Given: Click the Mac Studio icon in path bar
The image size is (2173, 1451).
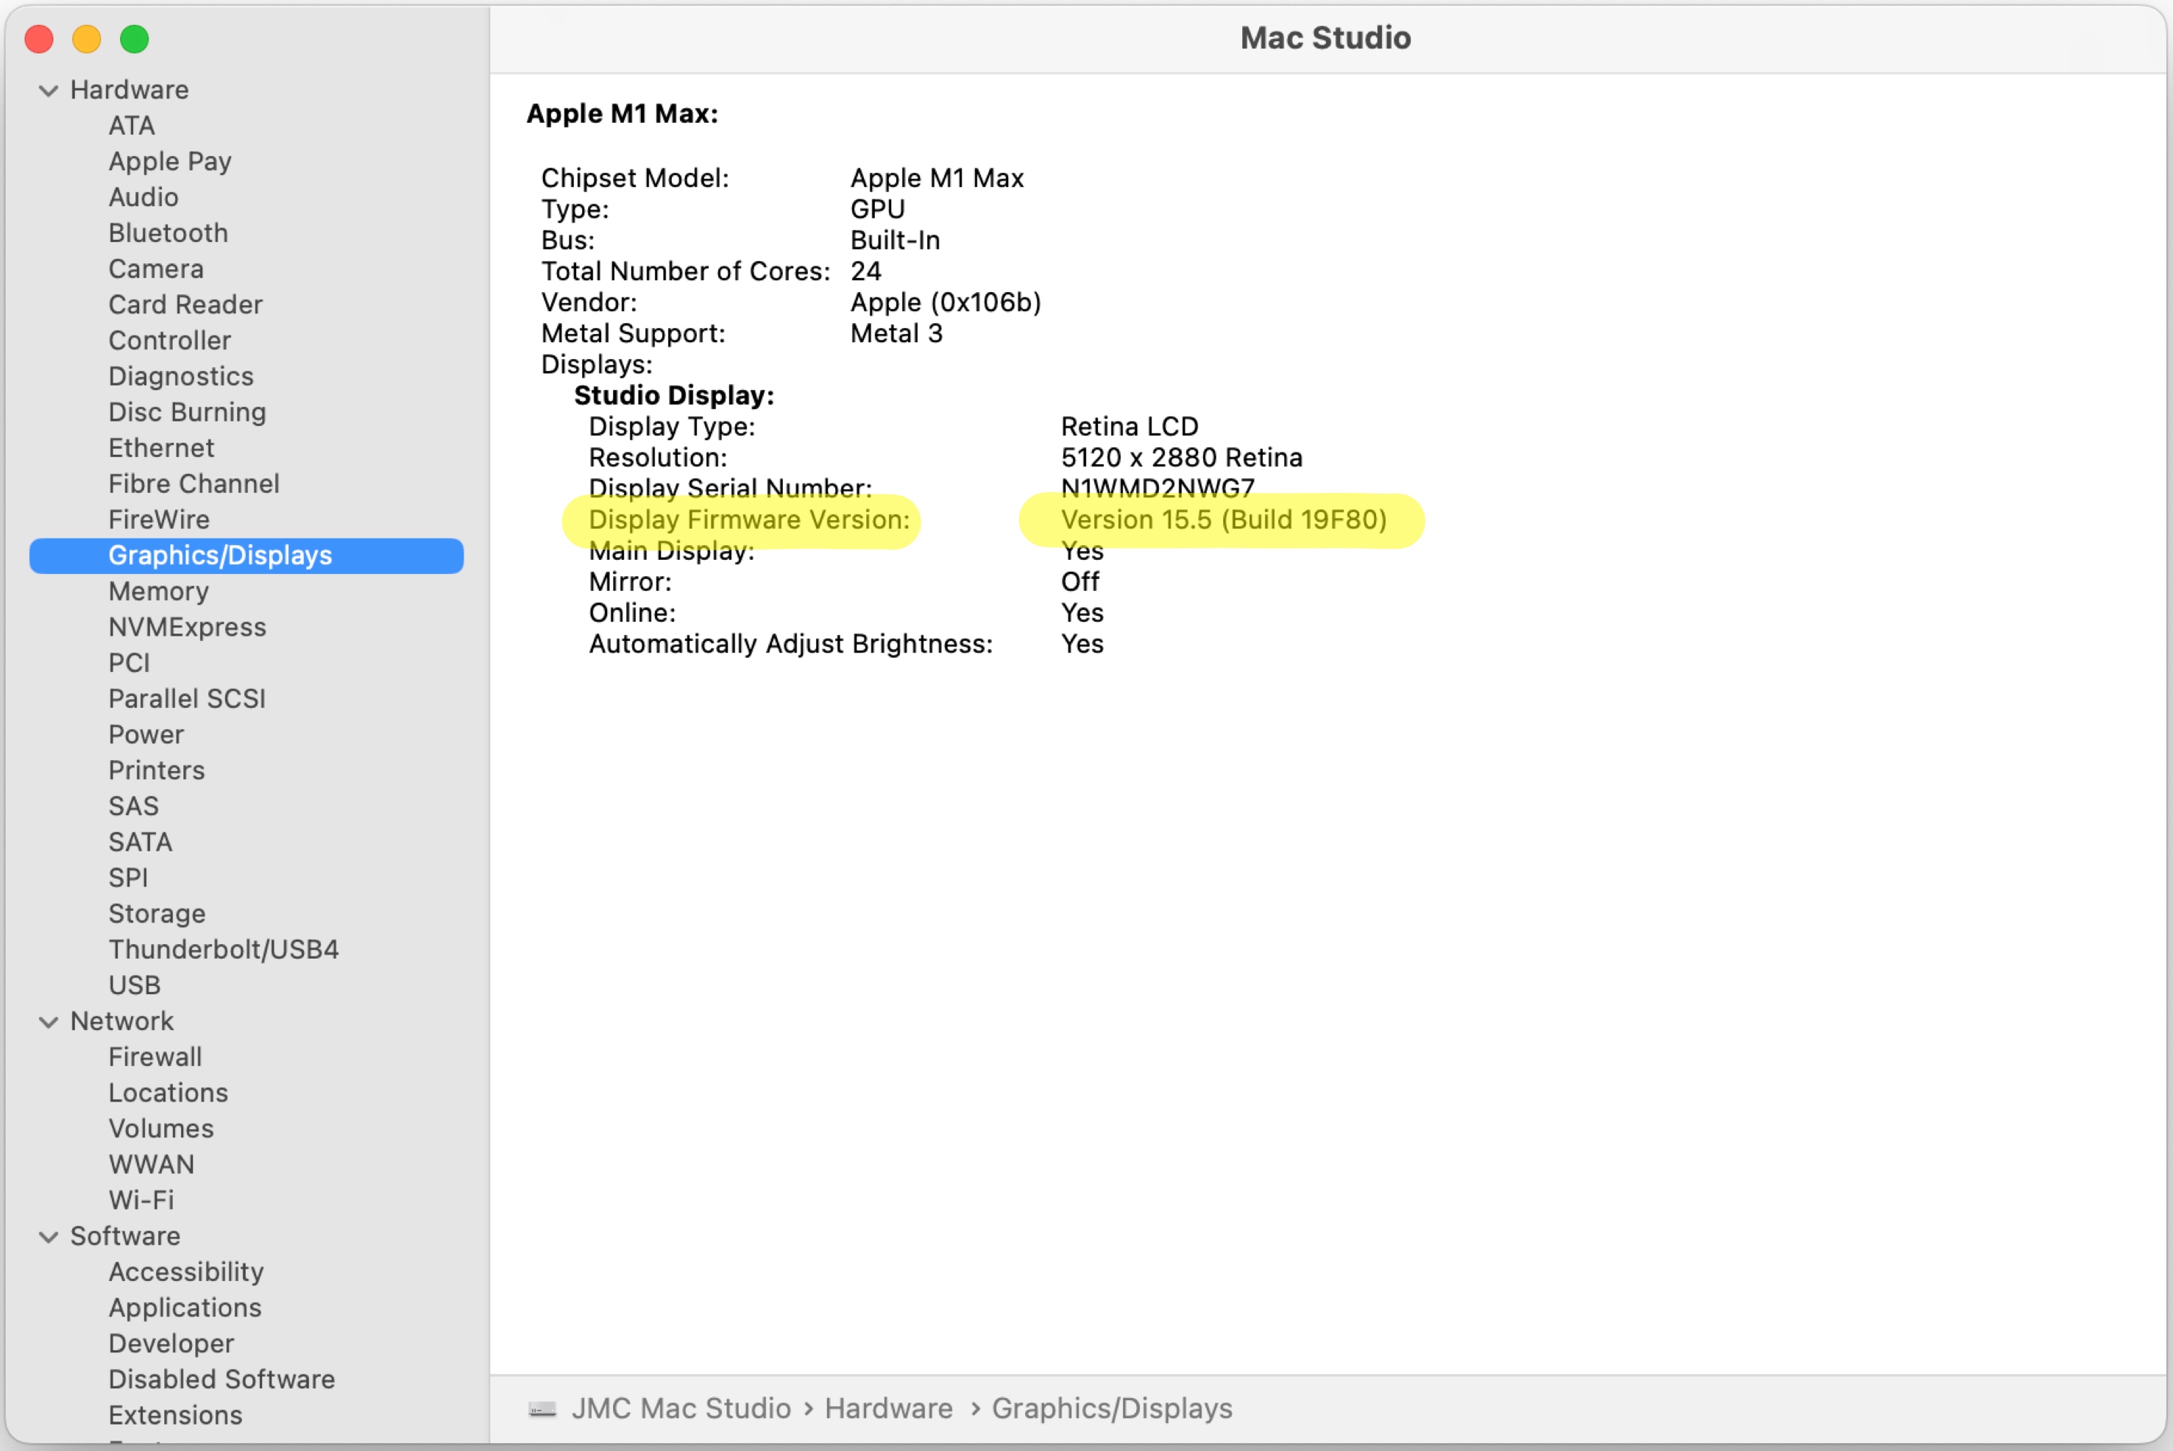Looking at the screenshot, I should tap(542, 1408).
